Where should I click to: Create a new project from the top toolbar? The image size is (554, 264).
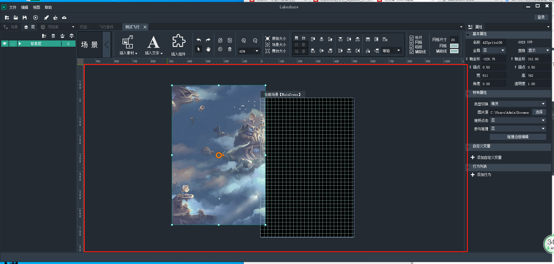7,18
